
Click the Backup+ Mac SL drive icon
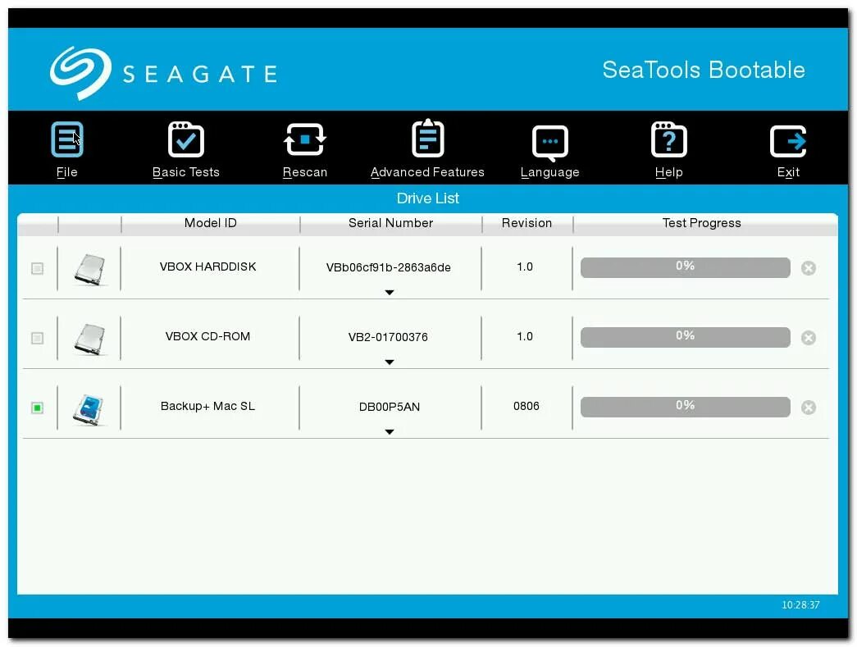point(89,408)
